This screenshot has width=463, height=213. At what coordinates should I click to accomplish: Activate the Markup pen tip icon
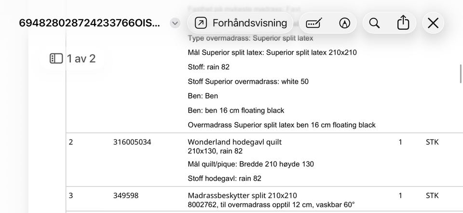click(x=344, y=23)
